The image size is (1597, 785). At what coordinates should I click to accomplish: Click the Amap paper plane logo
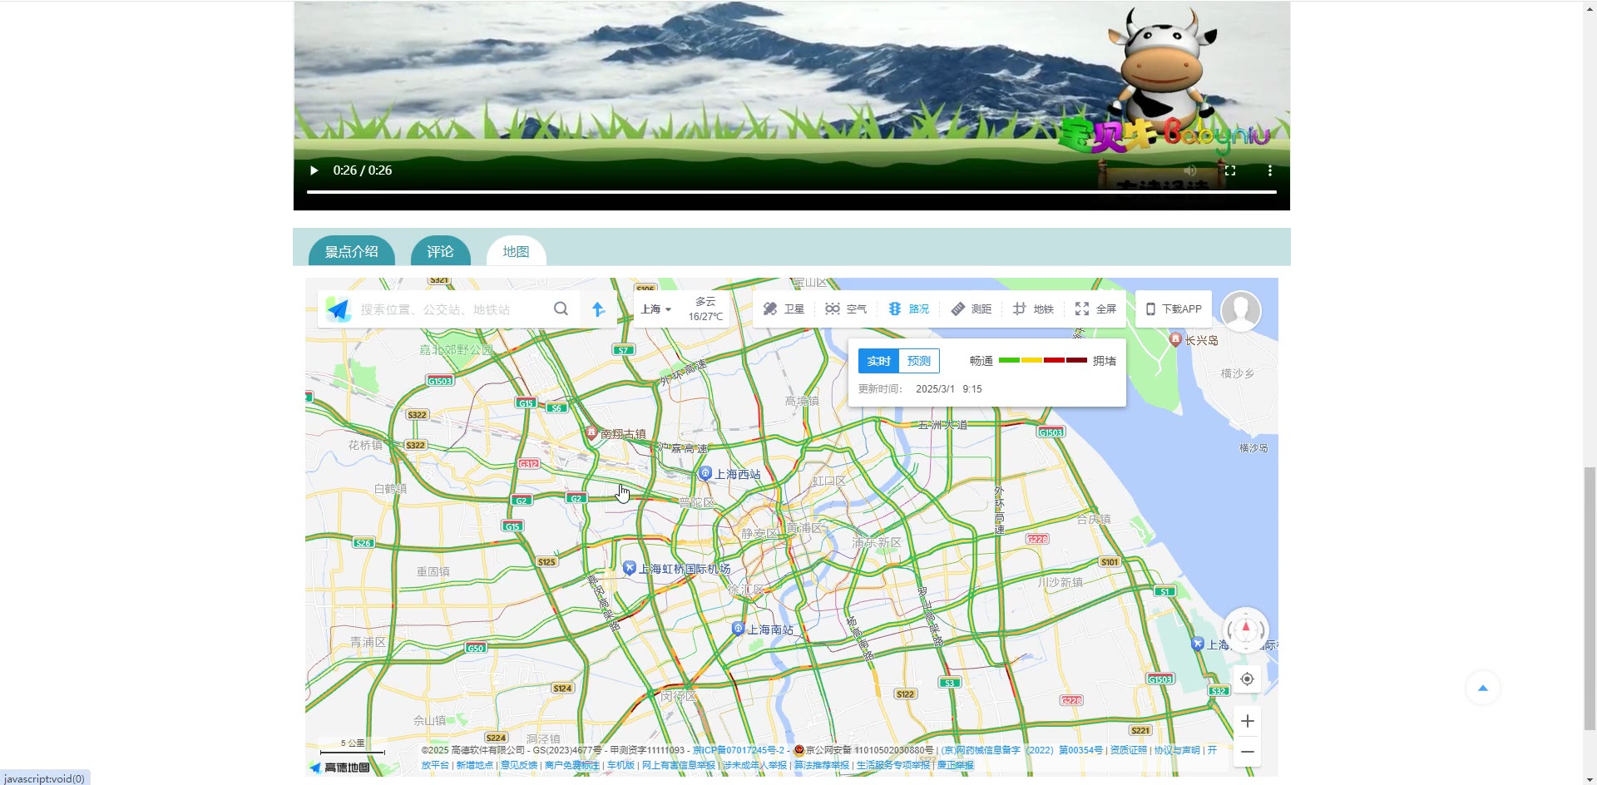(x=338, y=309)
